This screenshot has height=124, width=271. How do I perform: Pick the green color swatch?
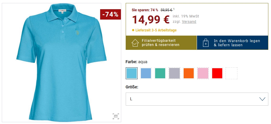(x=160, y=73)
